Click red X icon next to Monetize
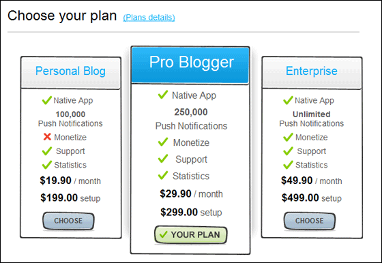Image resolution: width=382 pixels, height=263 pixels. click(47, 137)
